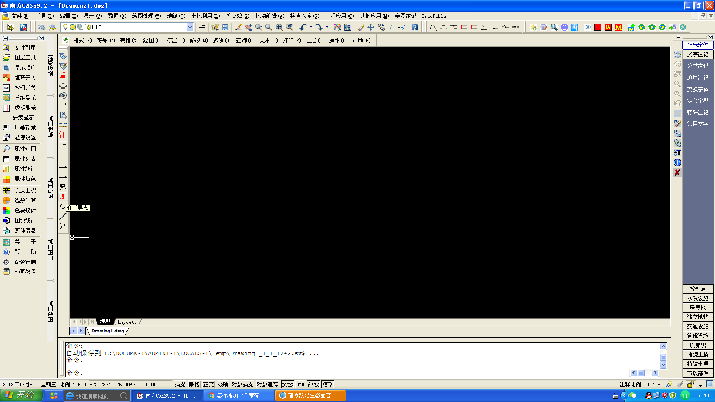Click the red F icon in toolbar
715x402 pixels.
tap(598, 27)
